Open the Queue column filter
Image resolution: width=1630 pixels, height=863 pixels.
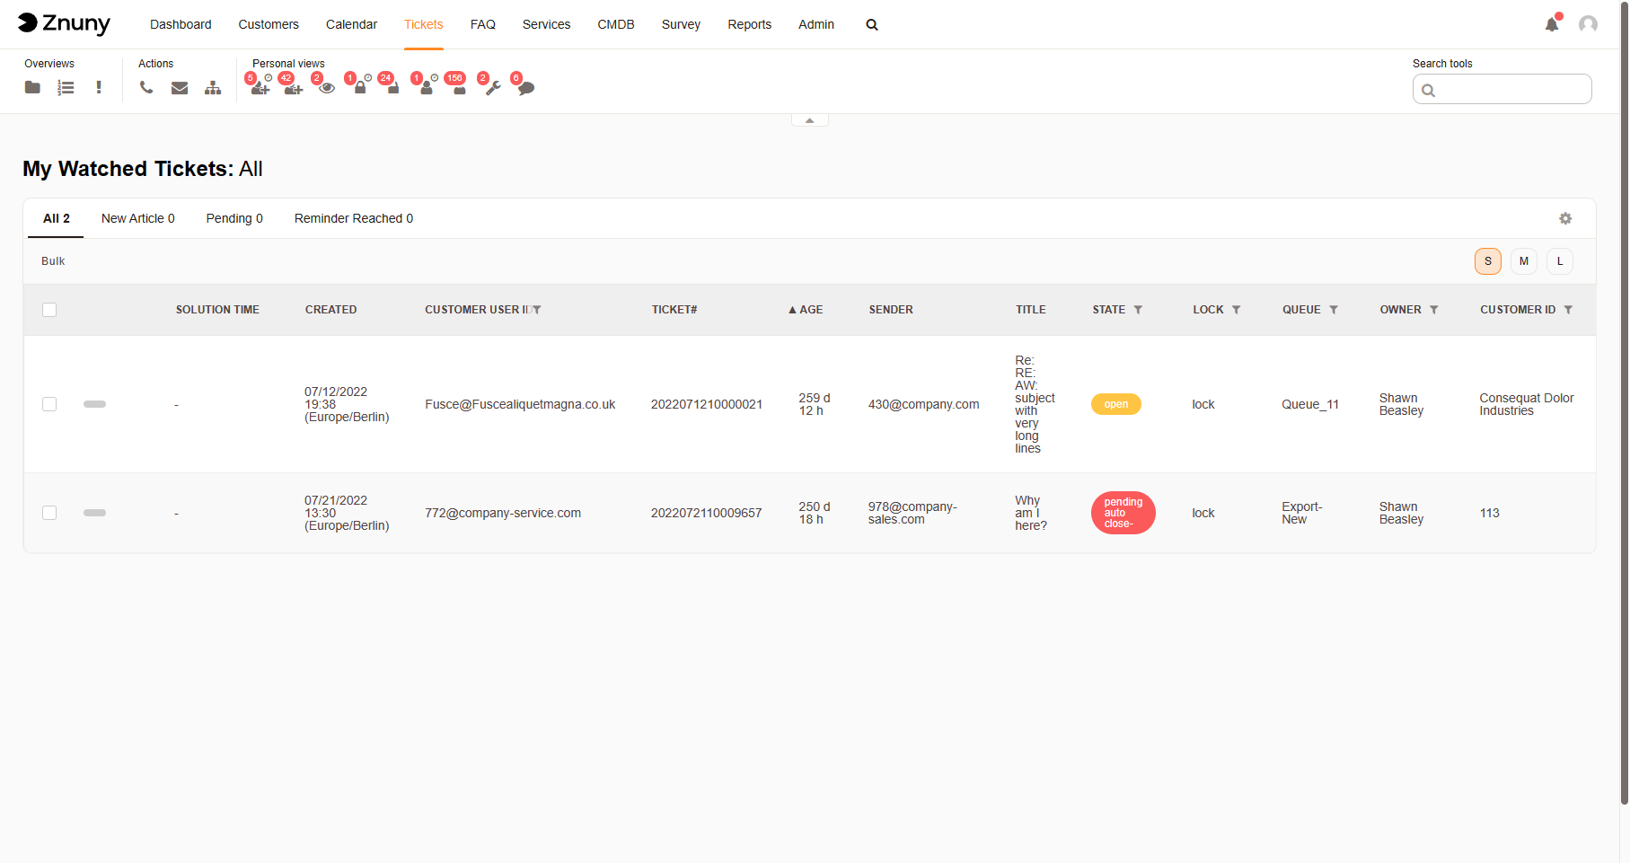tap(1334, 310)
